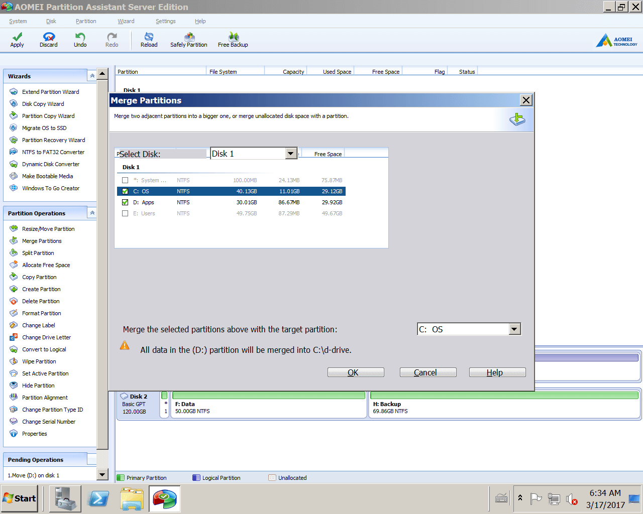Image resolution: width=643 pixels, height=514 pixels.
Task: Uncheck the D: Apps partition checkbox
Action: point(125,202)
